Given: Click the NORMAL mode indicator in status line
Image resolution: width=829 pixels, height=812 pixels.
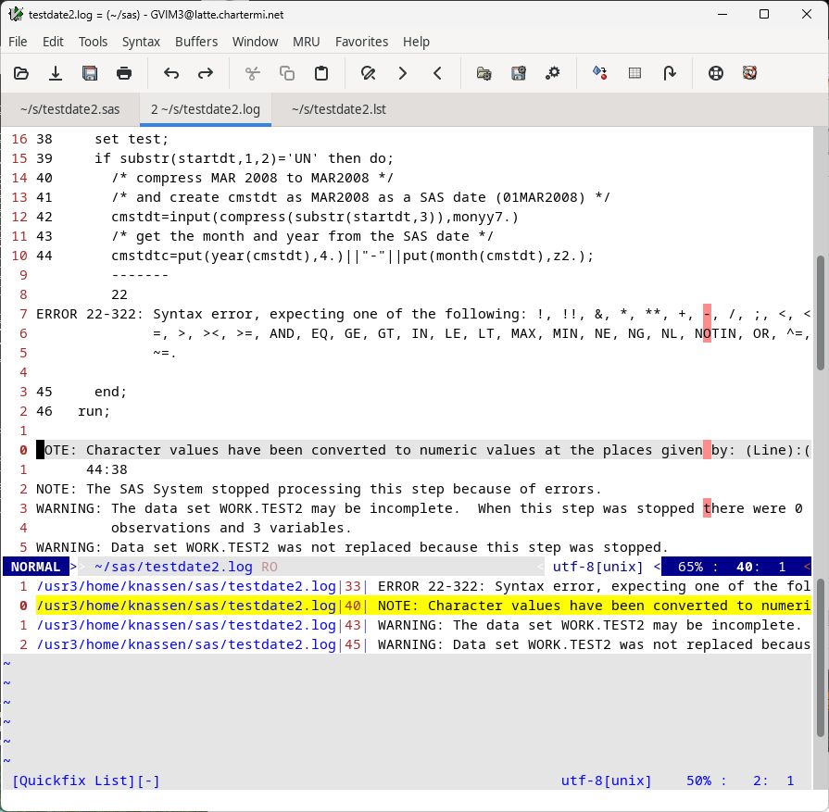Looking at the screenshot, I should click(35, 567).
